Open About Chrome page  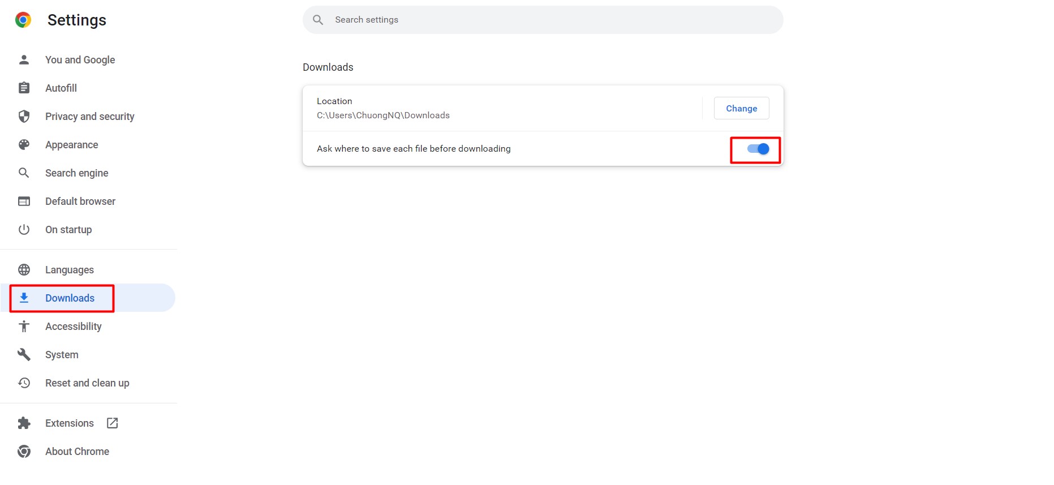pyautogui.click(x=77, y=452)
